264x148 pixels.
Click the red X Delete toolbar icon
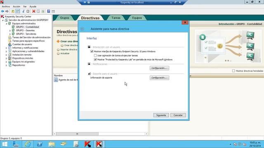tap(34, 11)
